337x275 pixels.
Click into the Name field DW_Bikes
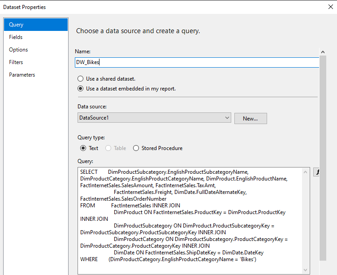coord(197,63)
